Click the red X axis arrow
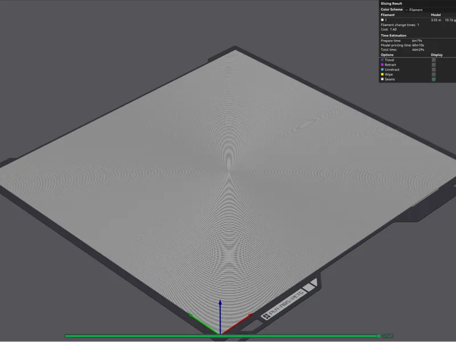The height and width of the screenshot is (342, 456). point(237,324)
